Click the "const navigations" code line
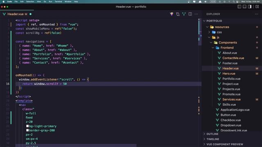The width and height of the screenshot is (262, 147). (x=34, y=41)
